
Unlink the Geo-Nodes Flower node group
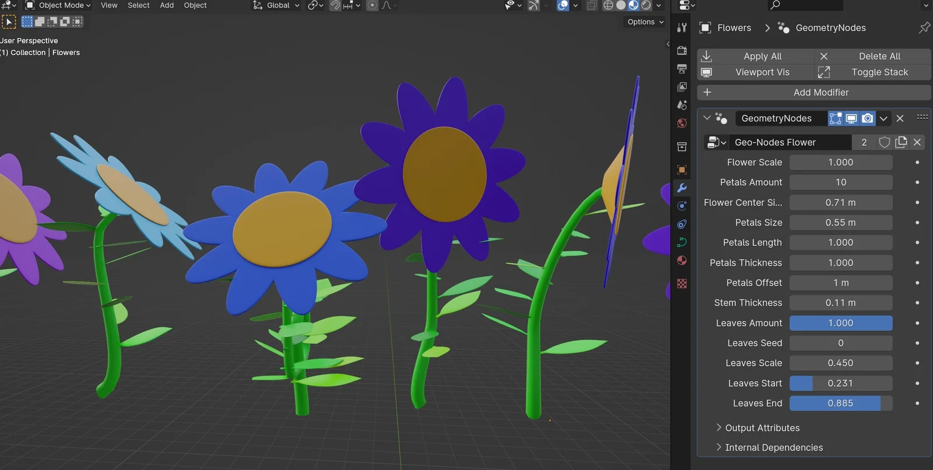[917, 142]
